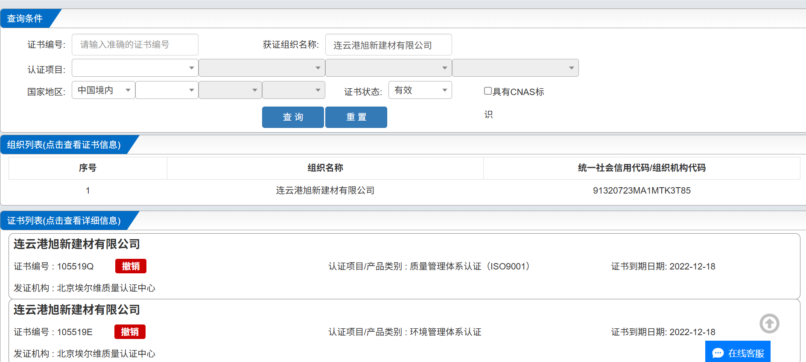Click the scroll-to-top arrow icon
The image size is (806, 362).
pos(769,324)
